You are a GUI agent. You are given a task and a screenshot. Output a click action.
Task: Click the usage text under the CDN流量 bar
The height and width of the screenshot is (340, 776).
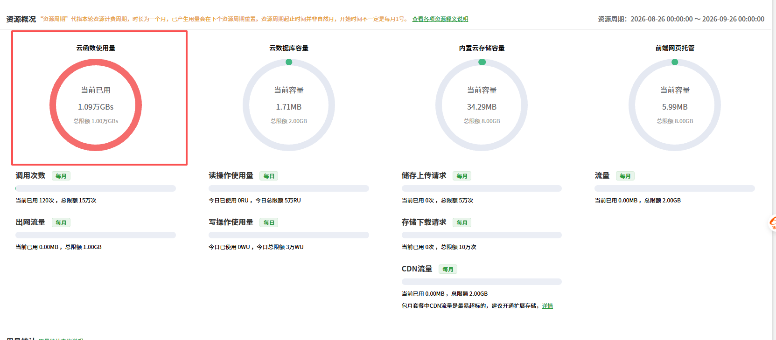(445, 294)
